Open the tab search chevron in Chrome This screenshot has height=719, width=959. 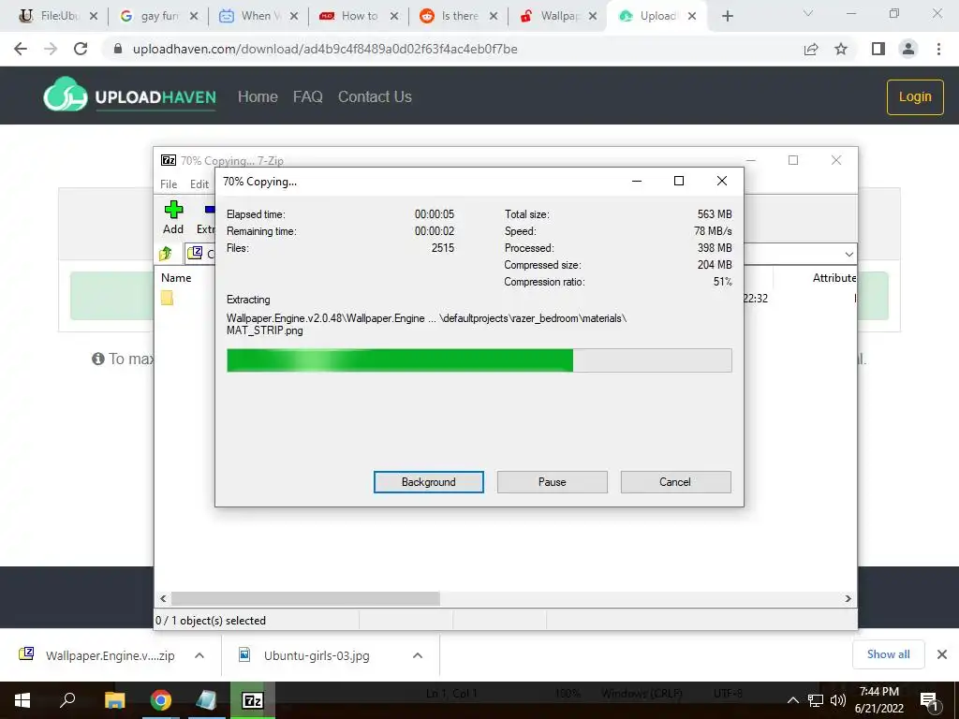808,13
